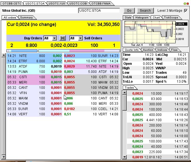Click the link icon between order filters
The image size is (191, 162).
click(x=63, y=38)
